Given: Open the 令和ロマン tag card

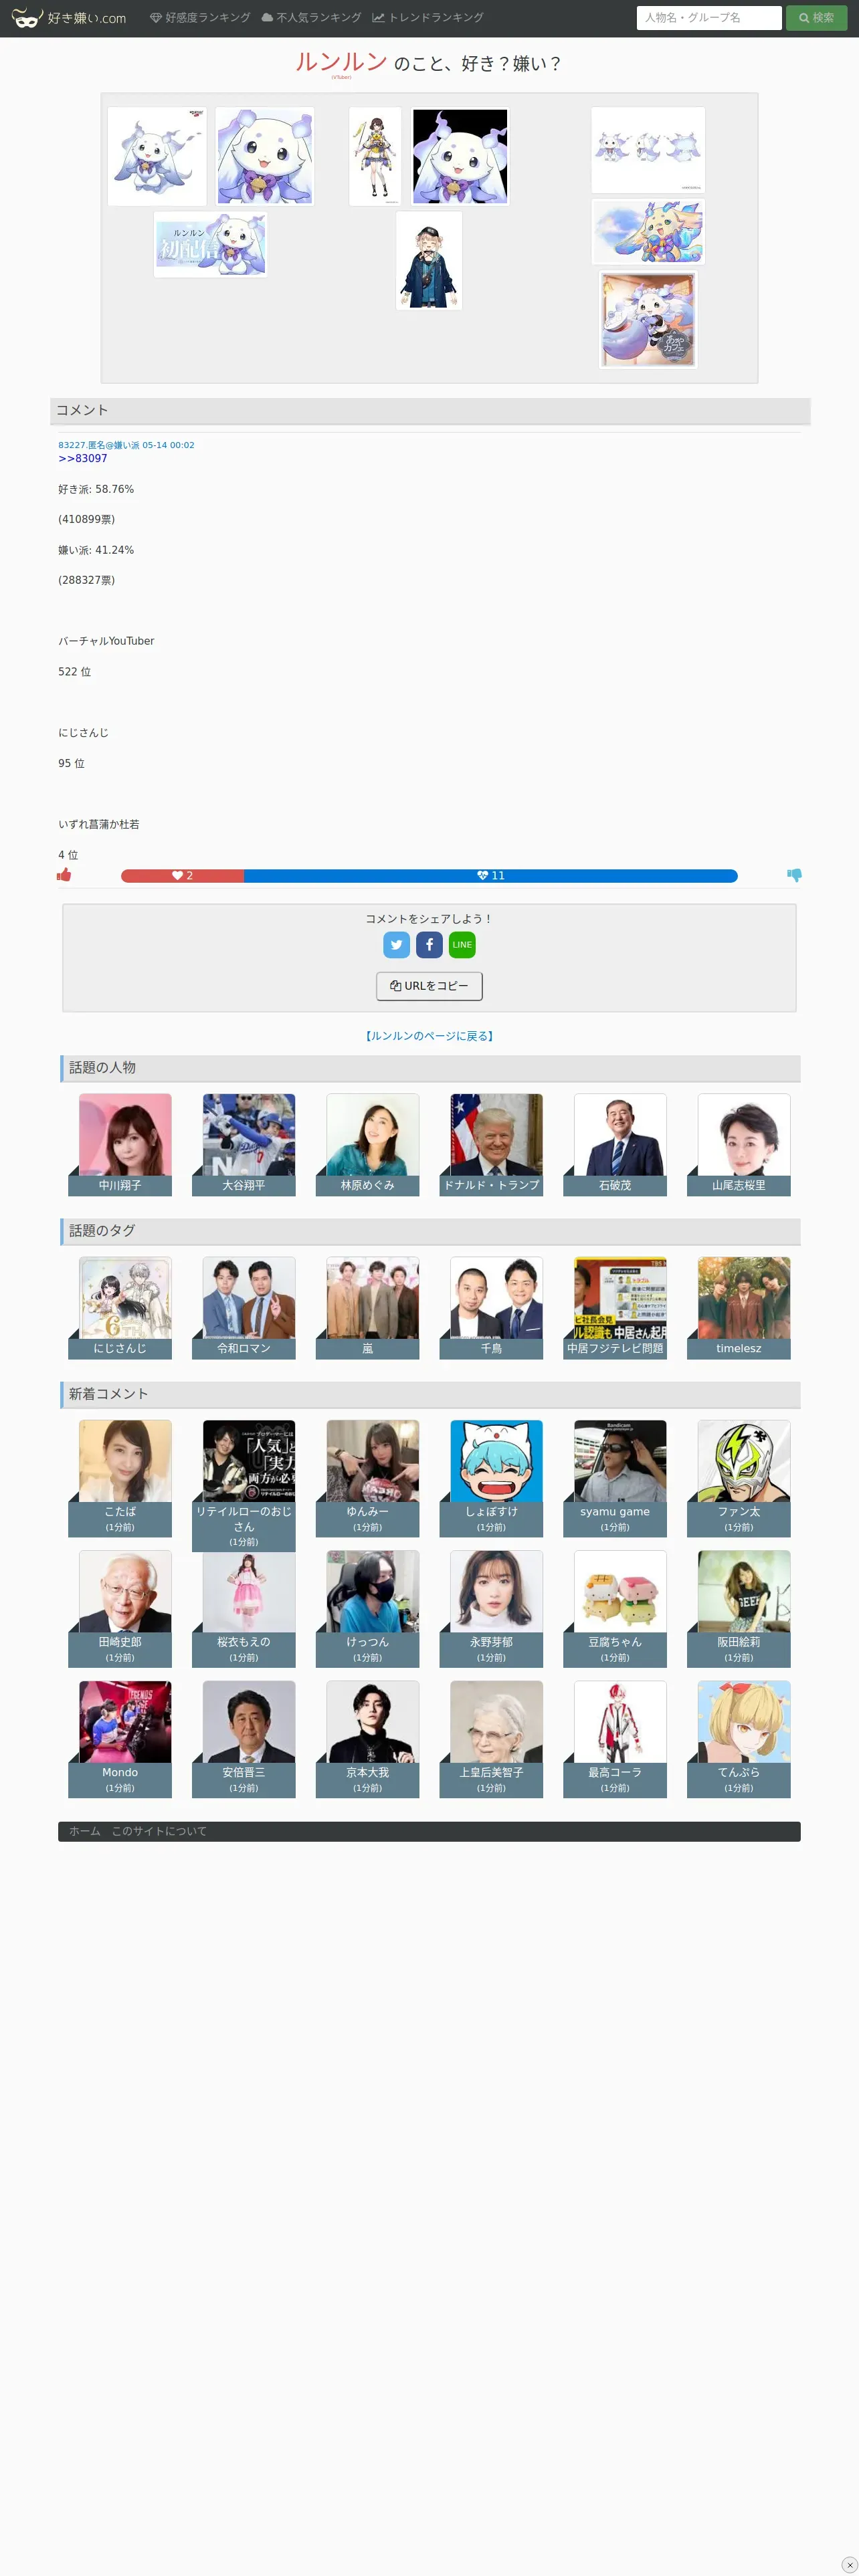Looking at the screenshot, I should [244, 1308].
